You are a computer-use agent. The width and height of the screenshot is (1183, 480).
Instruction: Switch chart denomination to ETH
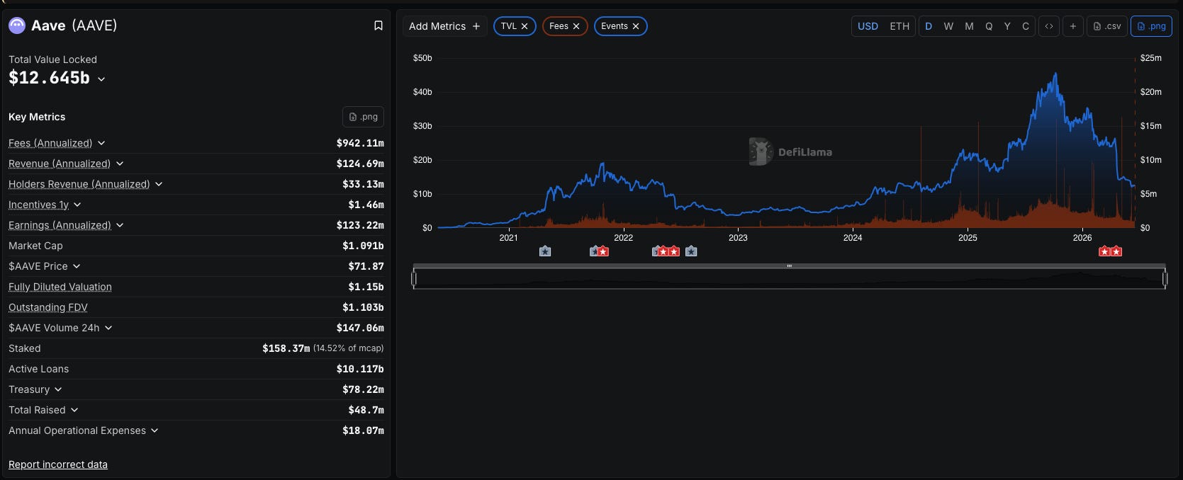click(899, 26)
